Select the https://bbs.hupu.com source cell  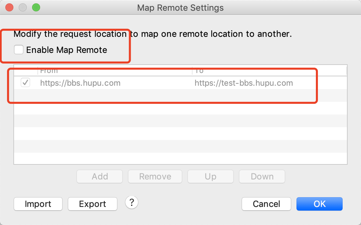[x=80, y=83]
